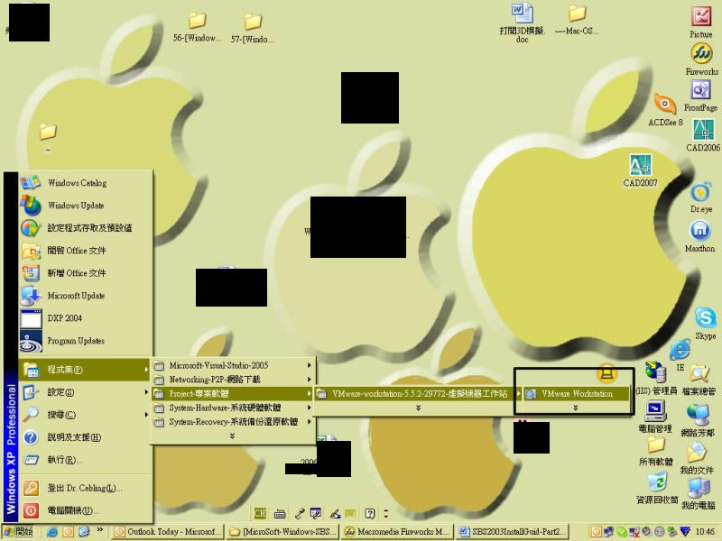Click the keyboard icon on the IME bar
722x541 pixels.
(x=280, y=513)
